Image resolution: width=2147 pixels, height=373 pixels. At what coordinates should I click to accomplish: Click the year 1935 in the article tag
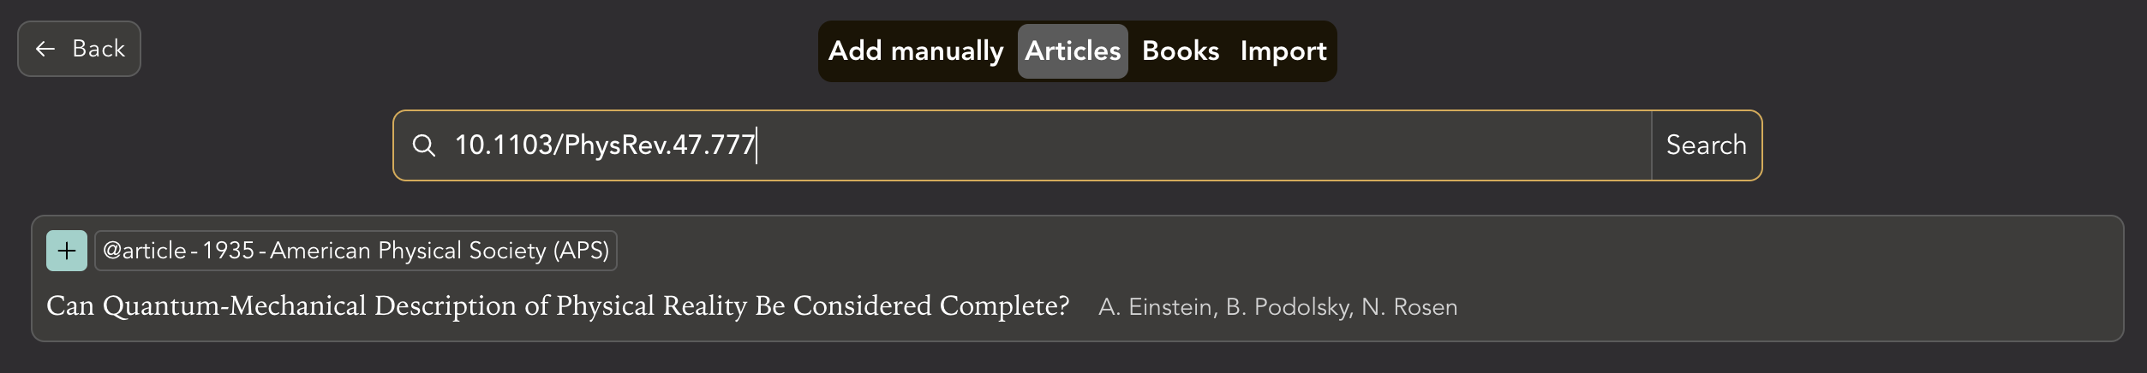pos(228,251)
